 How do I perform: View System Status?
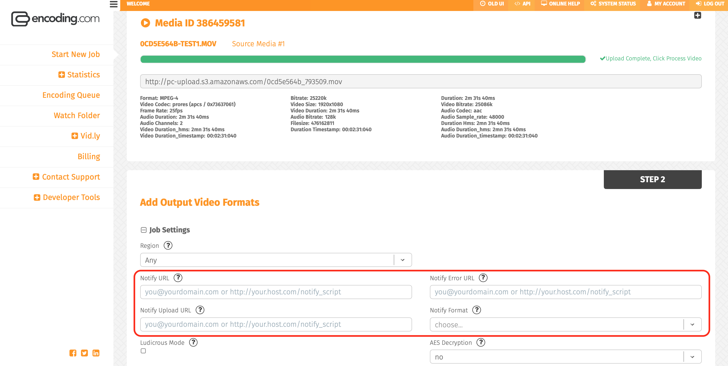click(x=613, y=4)
